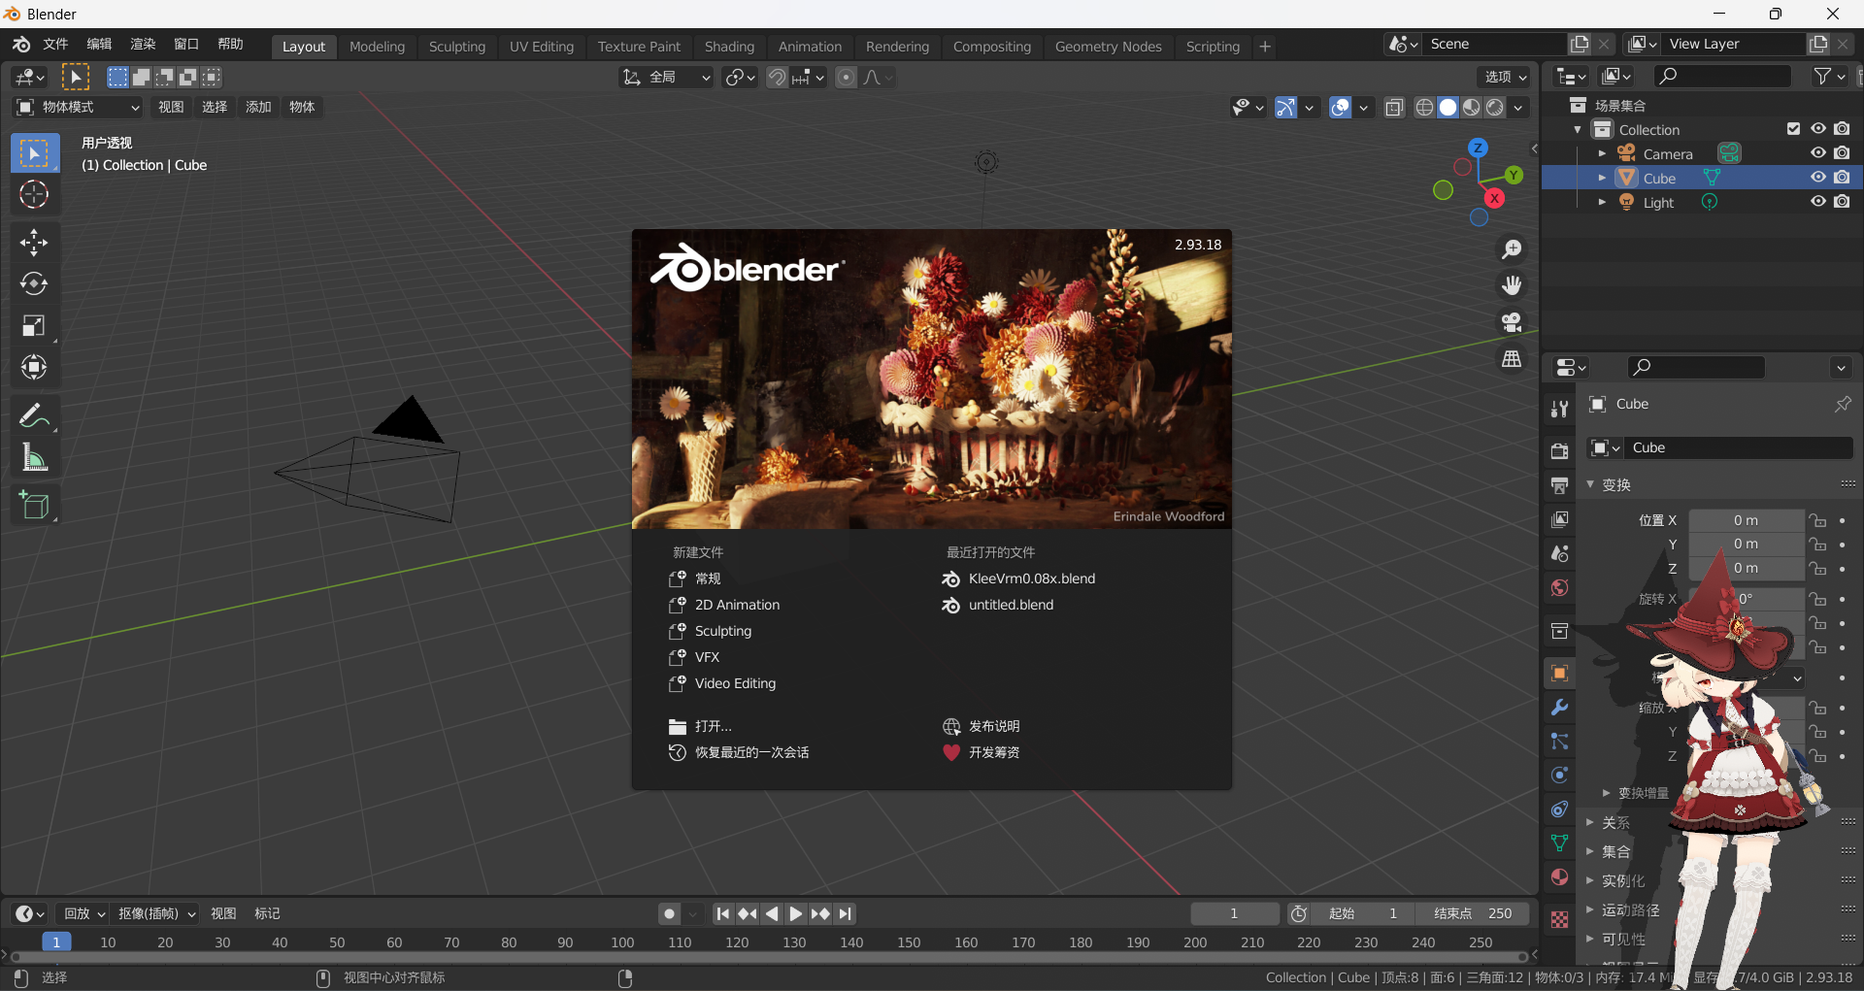Toggle the location X lock
The height and width of the screenshot is (991, 1864).
[1817, 520]
